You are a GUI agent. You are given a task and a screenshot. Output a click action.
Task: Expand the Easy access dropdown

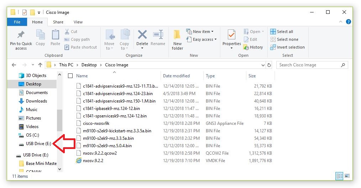click(x=215, y=39)
